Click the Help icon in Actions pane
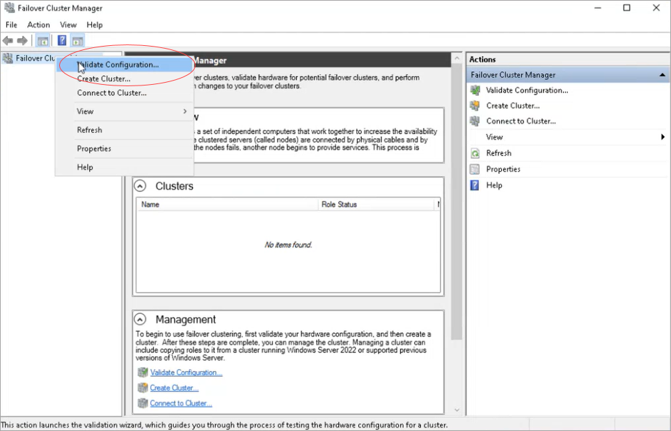671x431 pixels. click(x=475, y=185)
